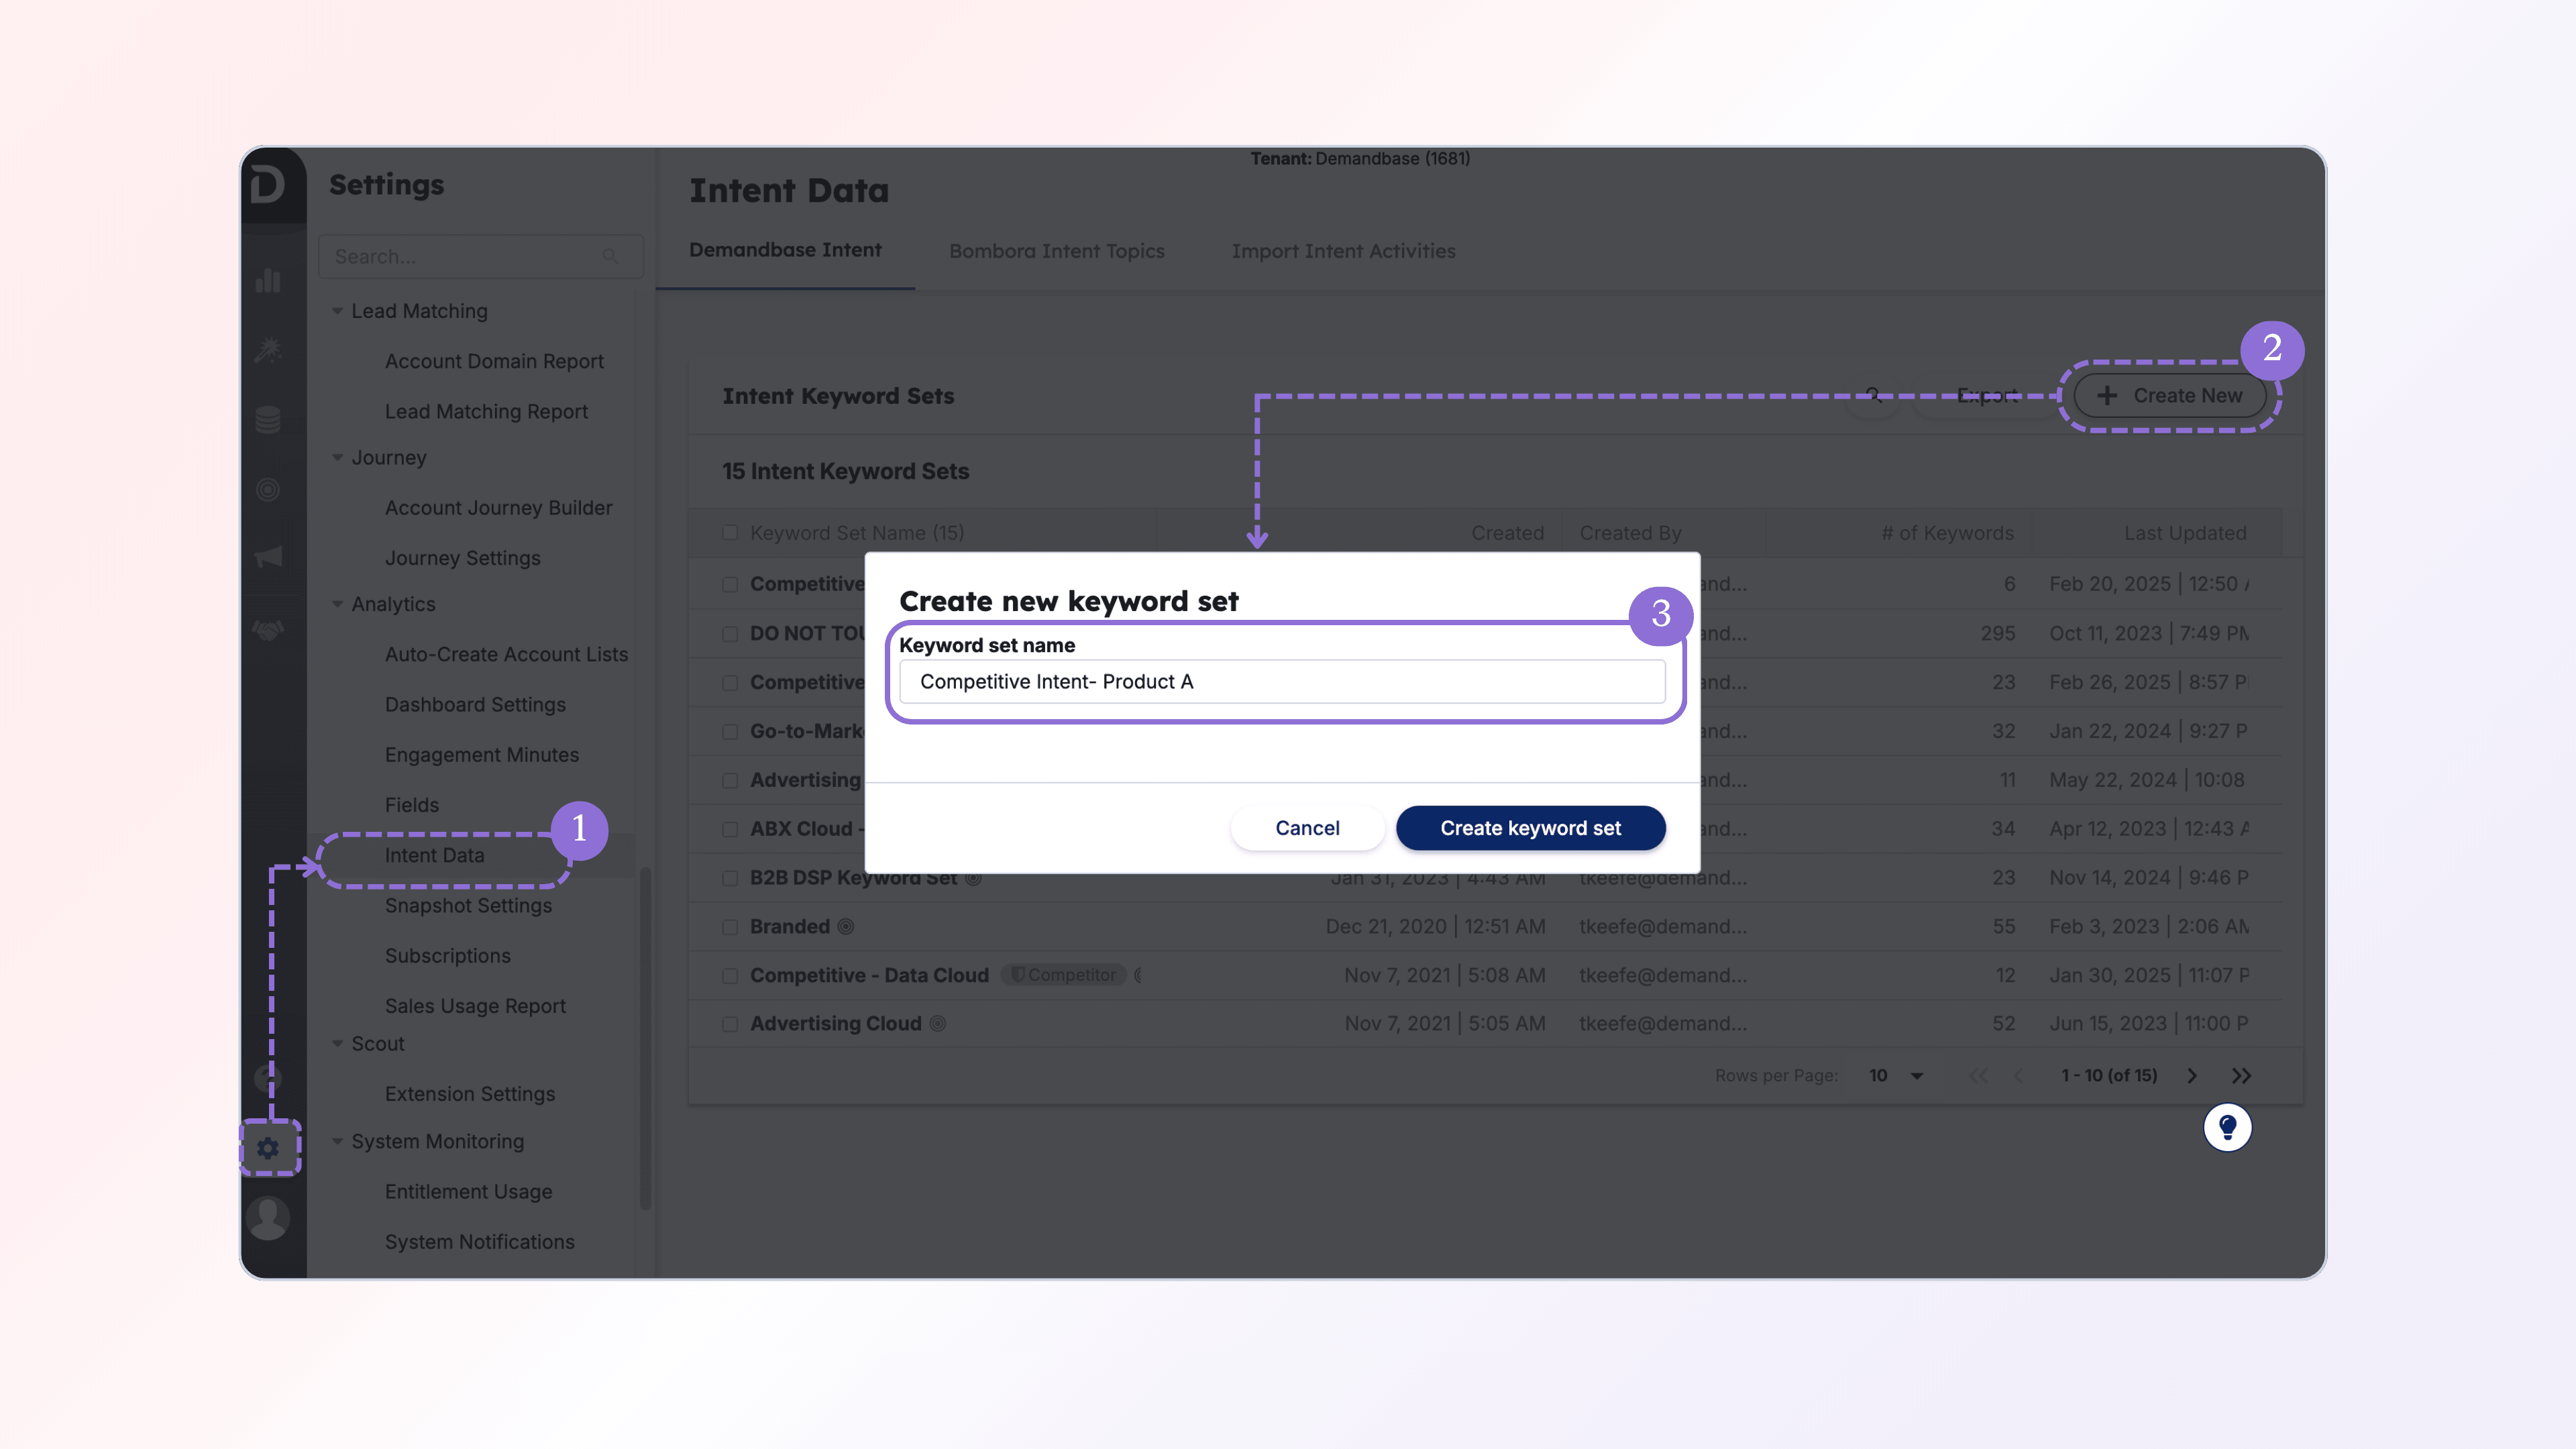Open the Import Intent Activities tab
This screenshot has height=1449, width=2576.
(x=1343, y=251)
